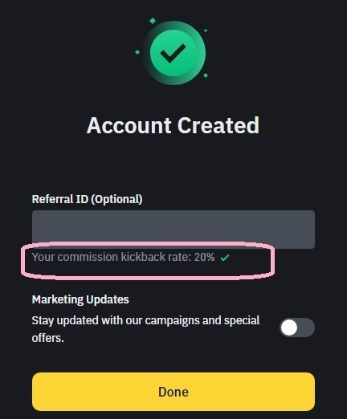Click the 20% rate value

click(x=204, y=257)
